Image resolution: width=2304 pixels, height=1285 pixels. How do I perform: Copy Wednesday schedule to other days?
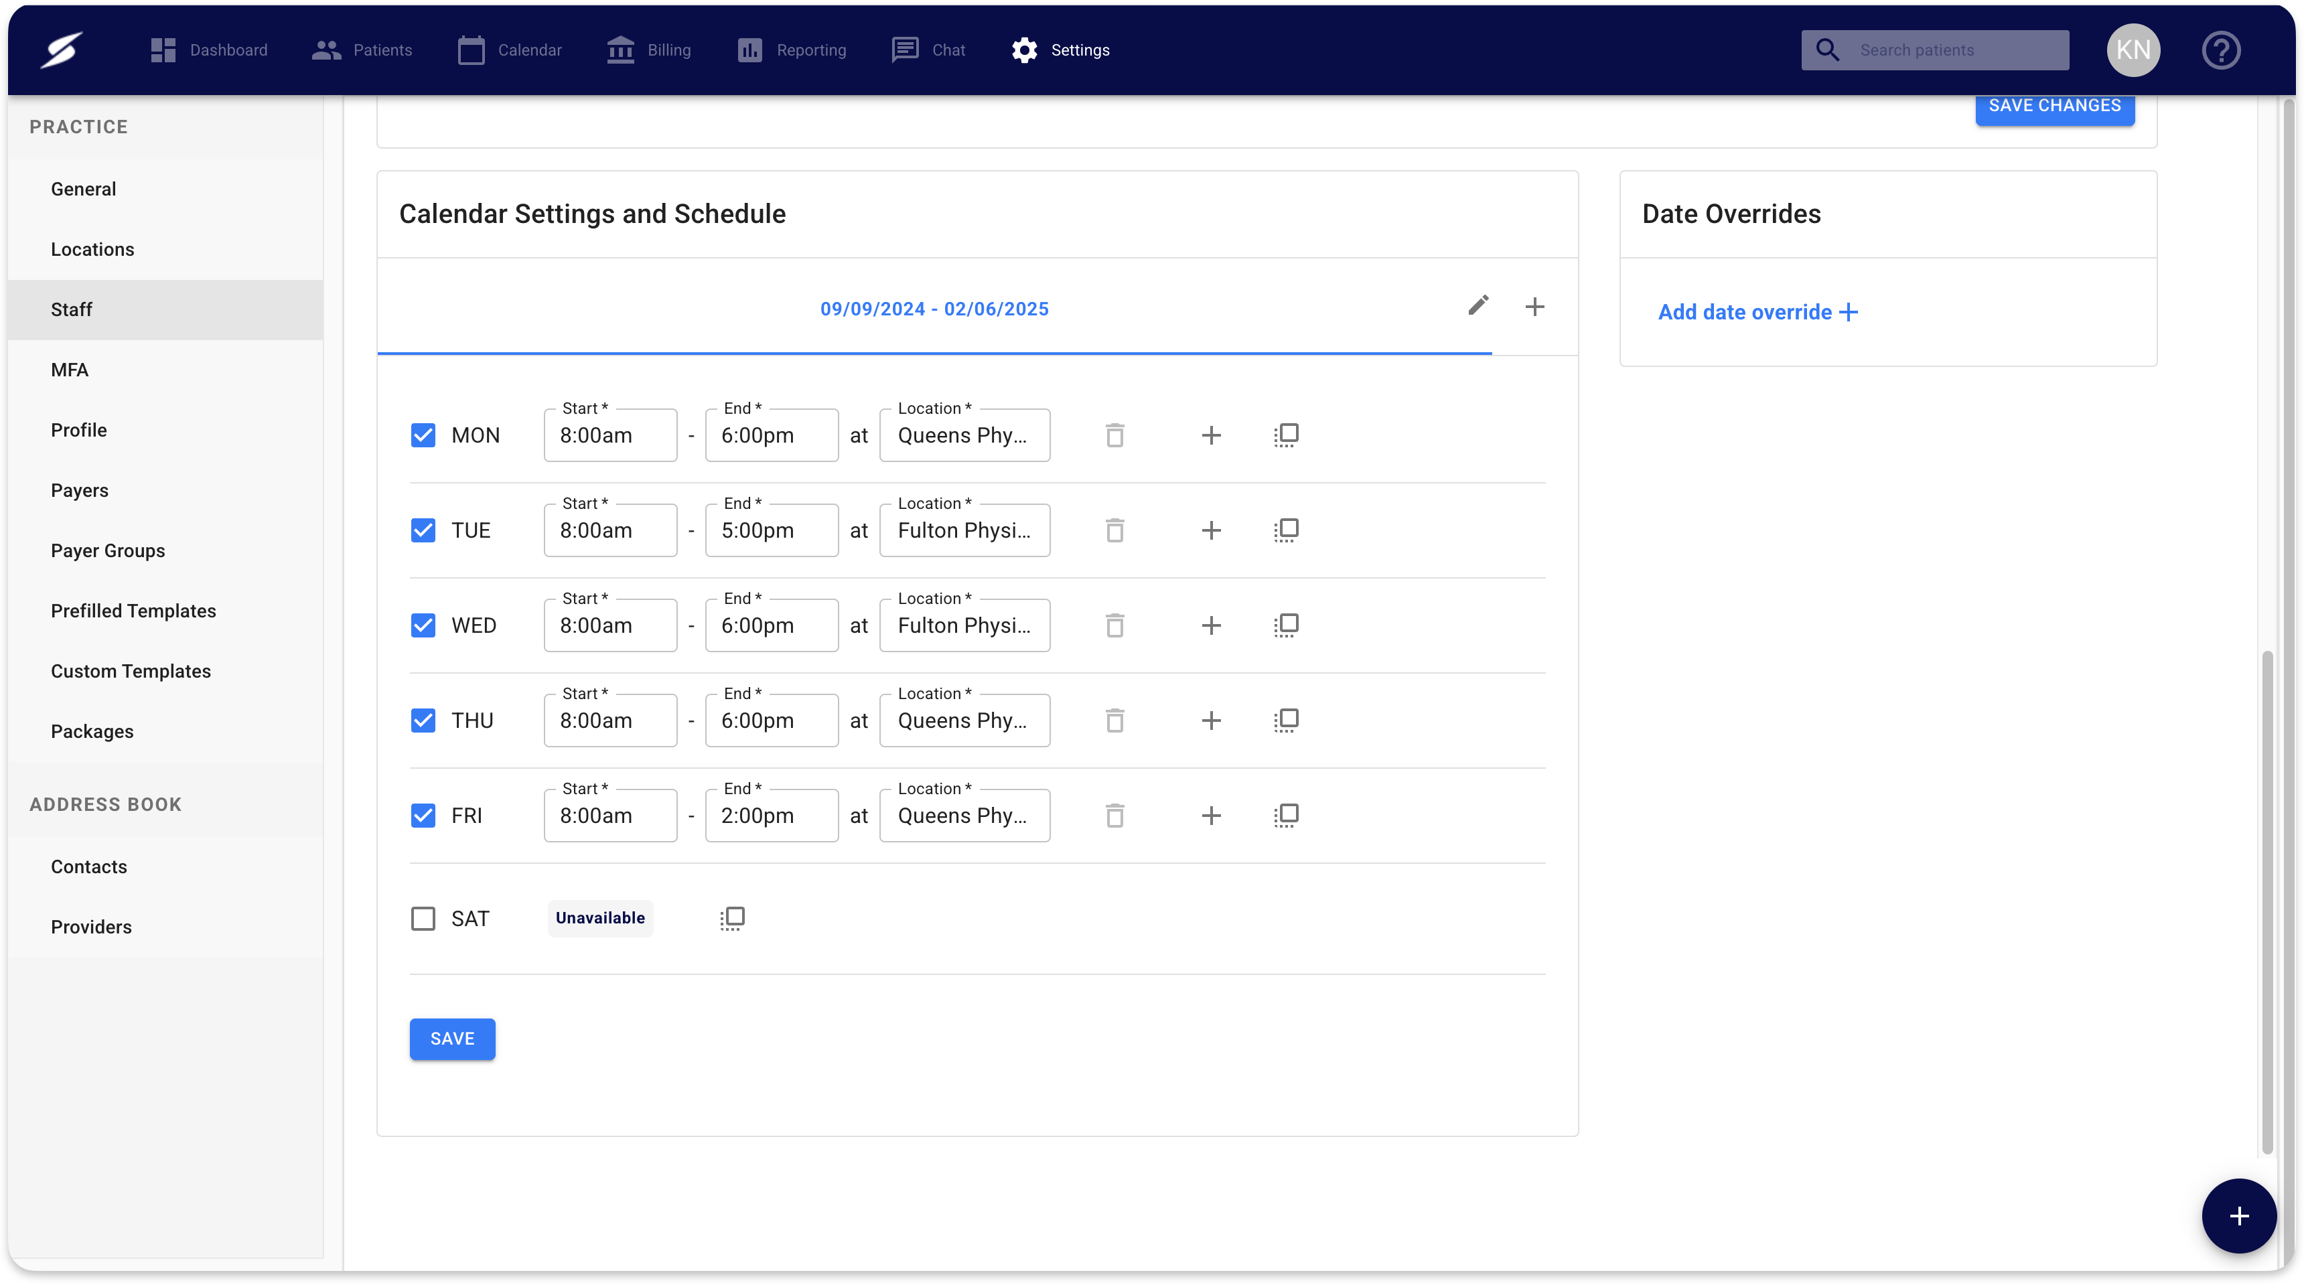click(1285, 625)
